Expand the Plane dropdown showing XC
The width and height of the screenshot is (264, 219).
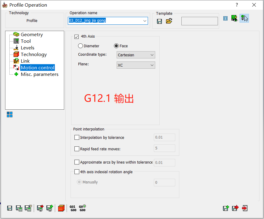pyautogui.click(x=136, y=65)
